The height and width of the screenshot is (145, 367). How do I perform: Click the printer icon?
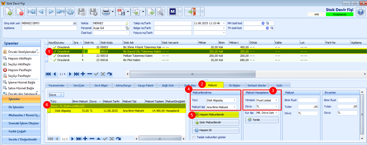(x=106, y=12)
